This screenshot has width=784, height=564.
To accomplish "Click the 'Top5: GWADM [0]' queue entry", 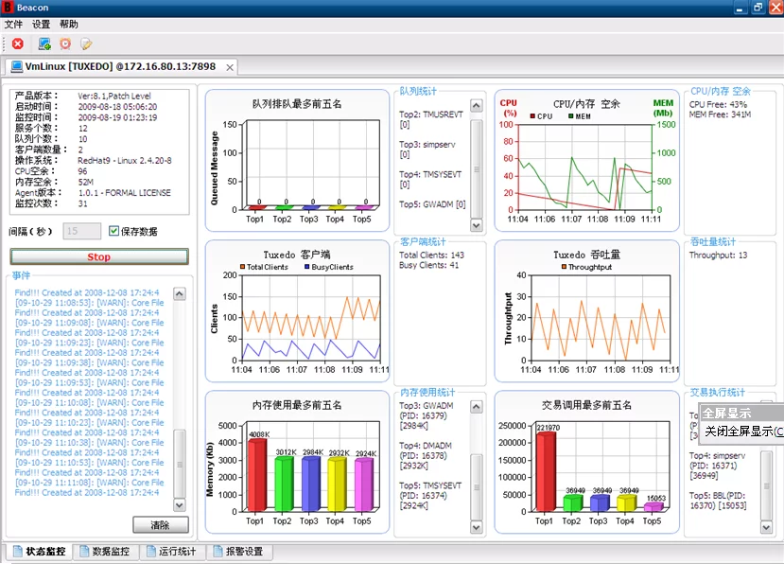I will [432, 204].
